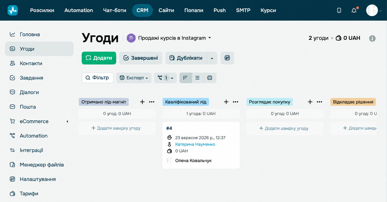The width and height of the screenshot is (387, 202).
Task: Open Курси in the top menu
Action: pos(268,10)
